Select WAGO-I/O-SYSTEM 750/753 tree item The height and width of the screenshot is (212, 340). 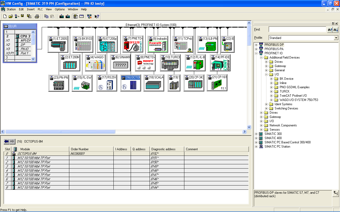tap(299, 100)
